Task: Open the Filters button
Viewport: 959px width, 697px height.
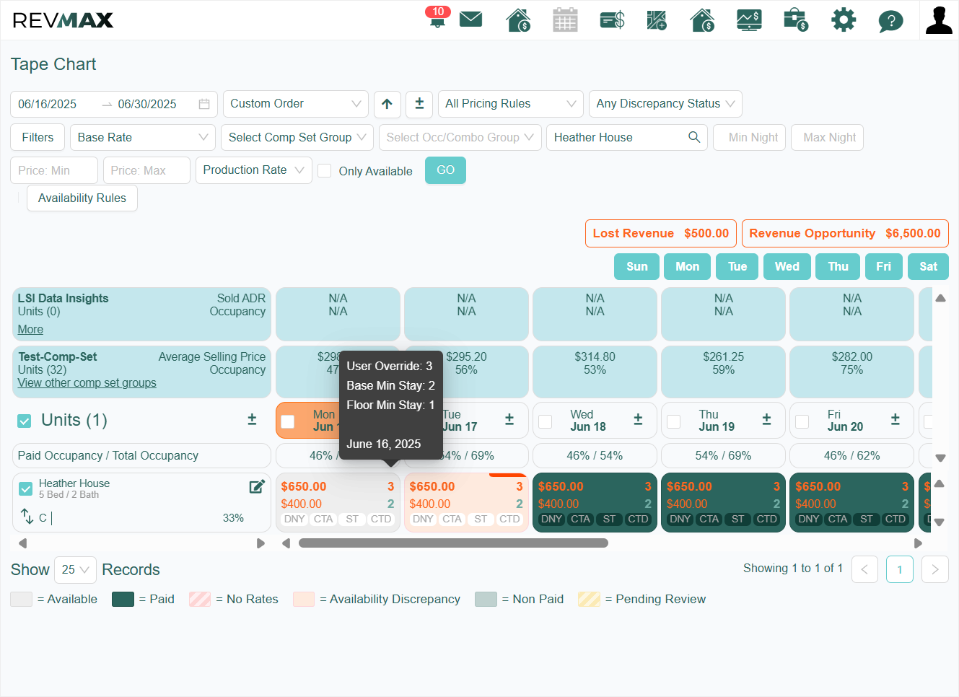Action: click(38, 137)
